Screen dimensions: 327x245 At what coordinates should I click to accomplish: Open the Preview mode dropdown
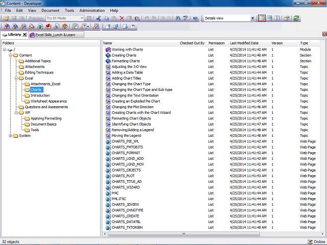[x=82, y=18]
